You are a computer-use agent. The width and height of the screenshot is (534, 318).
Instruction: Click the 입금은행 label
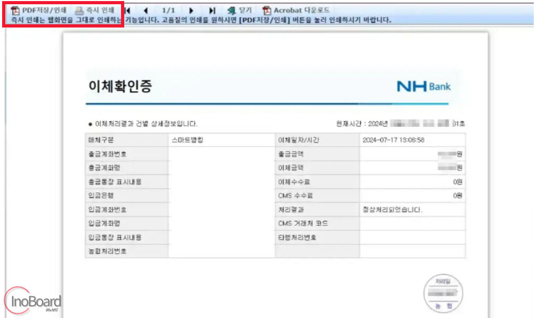point(101,196)
